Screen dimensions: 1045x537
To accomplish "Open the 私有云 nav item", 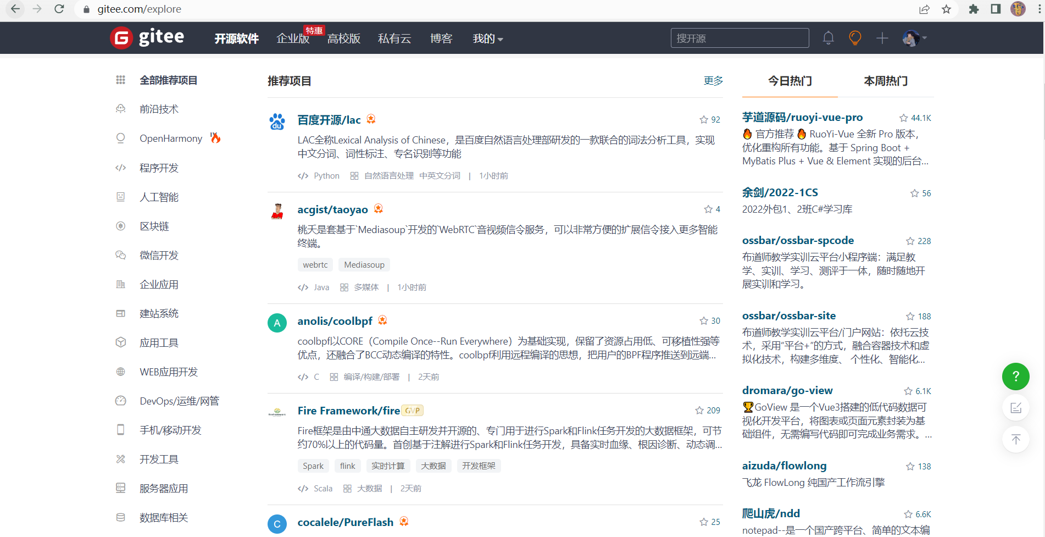I will coord(394,38).
